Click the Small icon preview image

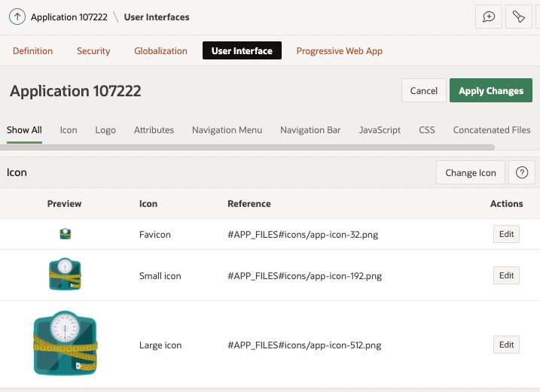click(x=65, y=275)
